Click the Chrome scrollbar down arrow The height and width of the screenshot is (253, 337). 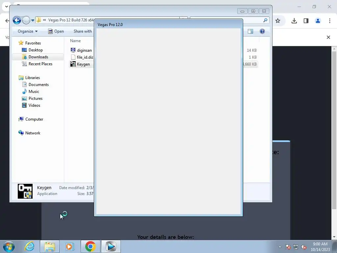click(x=334, y=237)
